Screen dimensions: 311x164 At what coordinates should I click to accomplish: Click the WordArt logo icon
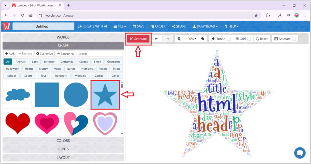pos(6,26)
